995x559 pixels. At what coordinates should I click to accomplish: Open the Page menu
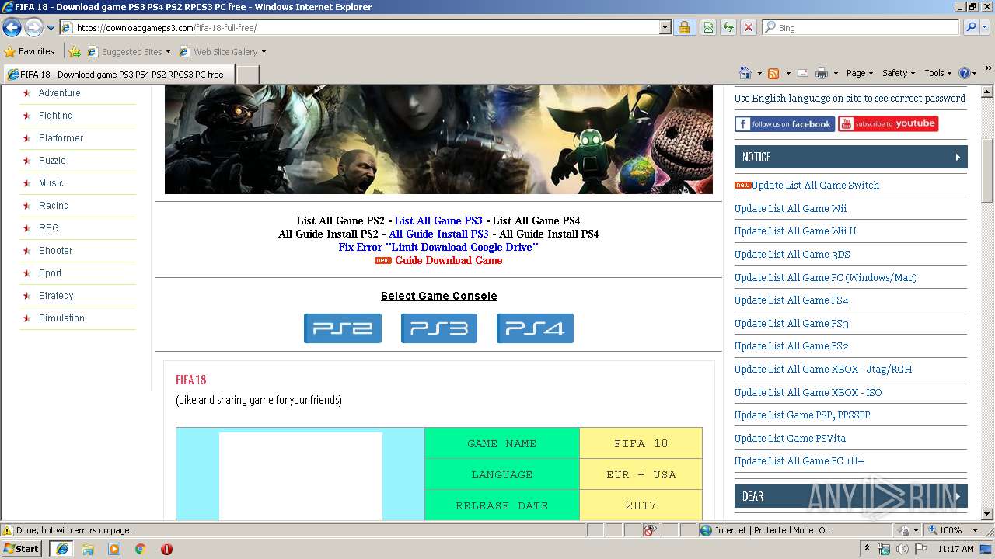click(859, 73)
